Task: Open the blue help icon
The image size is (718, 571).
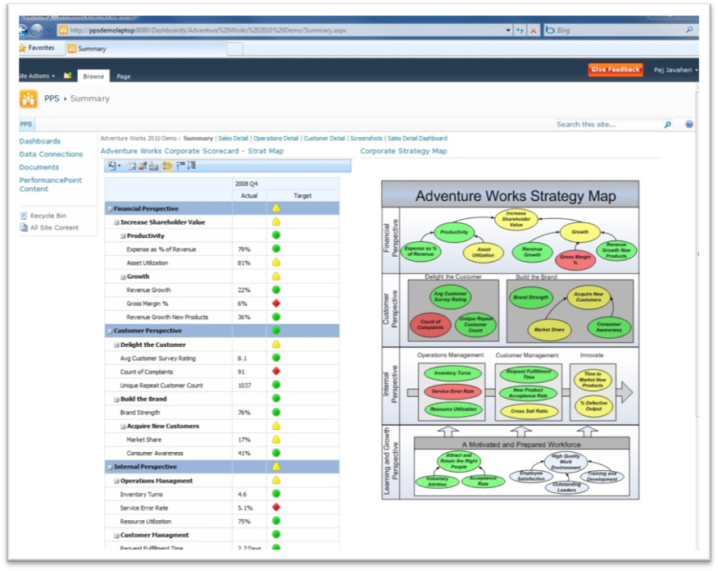Action: pos(689,125)
